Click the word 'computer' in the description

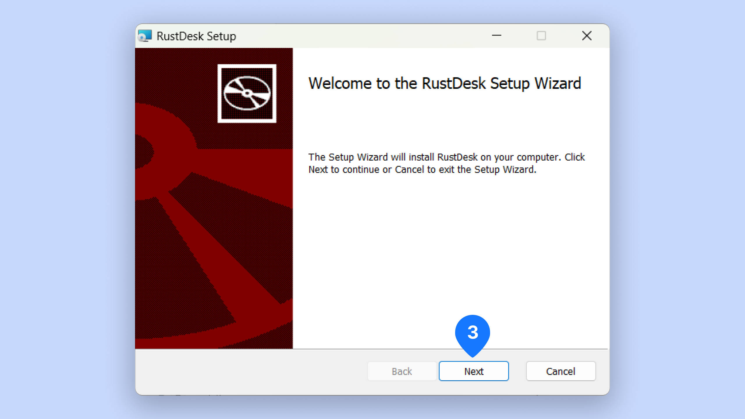[x=538, y=157]
